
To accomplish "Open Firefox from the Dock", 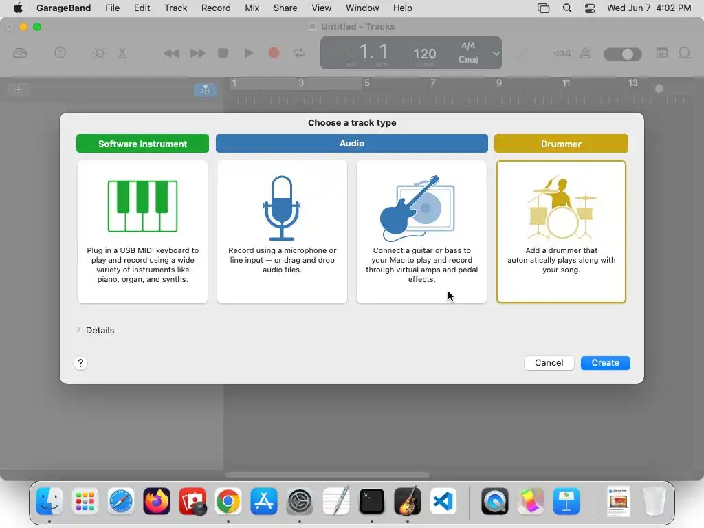I will pos(157,500).
